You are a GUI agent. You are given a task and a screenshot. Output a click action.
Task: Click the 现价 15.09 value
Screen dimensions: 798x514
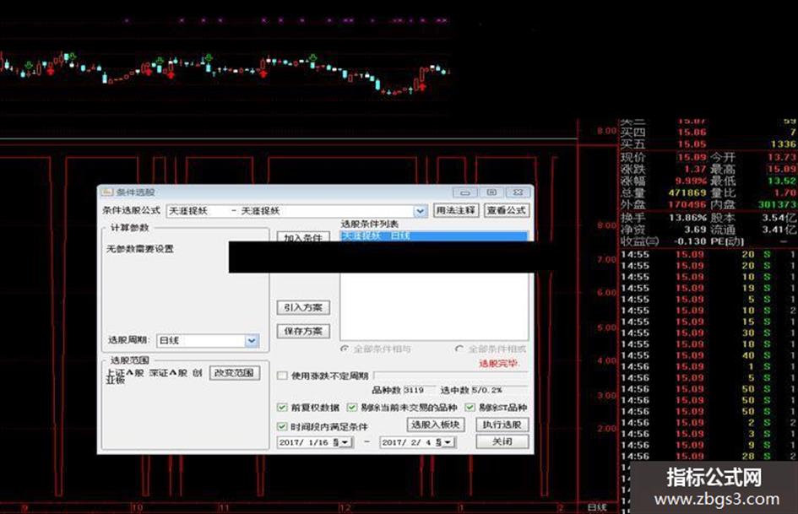click(692, 157)
